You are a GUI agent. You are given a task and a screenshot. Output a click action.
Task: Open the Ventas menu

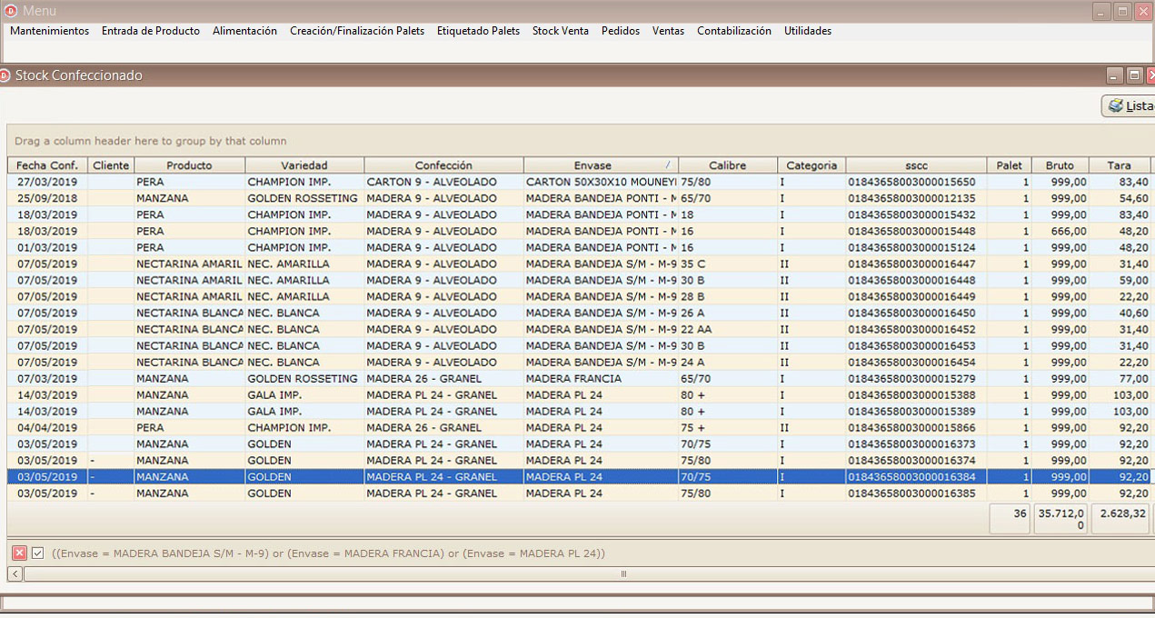coord(668,31)
